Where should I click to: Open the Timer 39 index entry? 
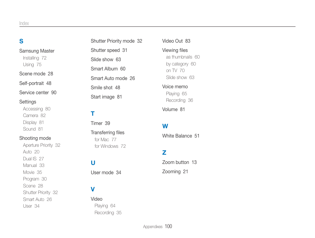tap(100, 123)
